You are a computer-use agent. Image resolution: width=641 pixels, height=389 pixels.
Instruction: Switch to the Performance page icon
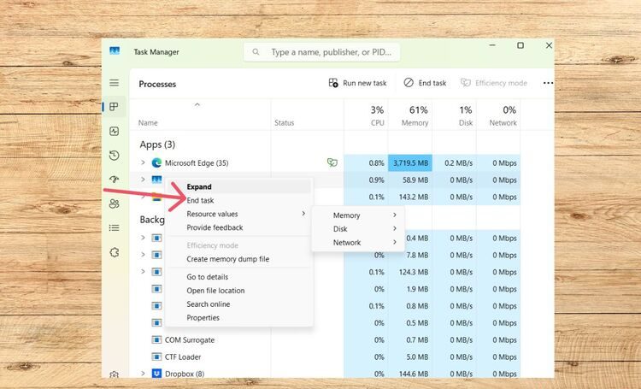[x=115, y=131]
